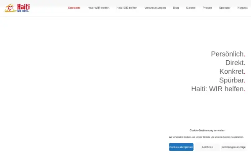
Task: Click the 'Persönlich.' slogan text
Action: click(x=228, y=54)
